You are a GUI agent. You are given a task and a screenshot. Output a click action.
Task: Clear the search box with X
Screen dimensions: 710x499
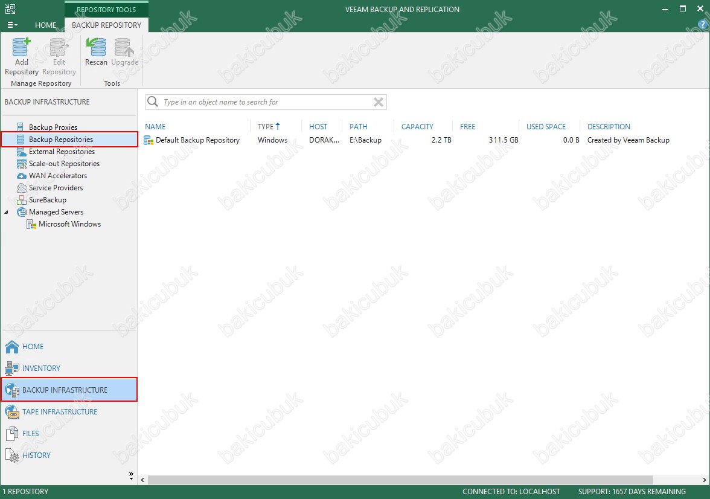tap(379, 102)
